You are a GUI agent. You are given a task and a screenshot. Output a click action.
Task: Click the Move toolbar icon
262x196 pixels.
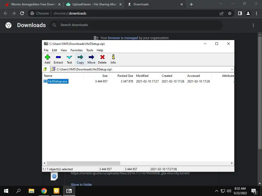click(91, 59)
